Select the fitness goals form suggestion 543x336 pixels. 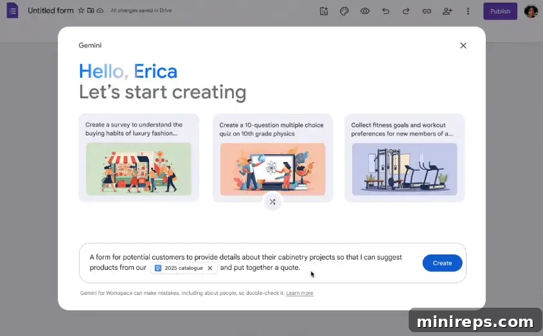[x=404, y=157]
